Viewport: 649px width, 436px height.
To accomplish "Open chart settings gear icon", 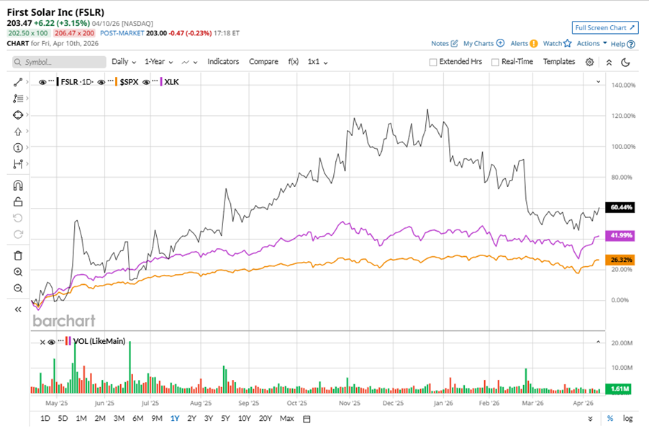I will (589, 62).
